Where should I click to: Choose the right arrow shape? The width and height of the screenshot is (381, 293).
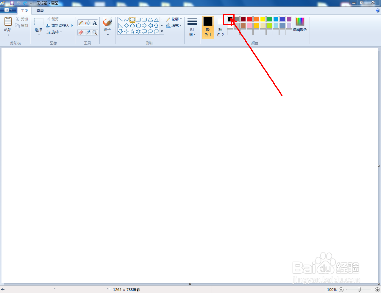[x=144, y=26]
